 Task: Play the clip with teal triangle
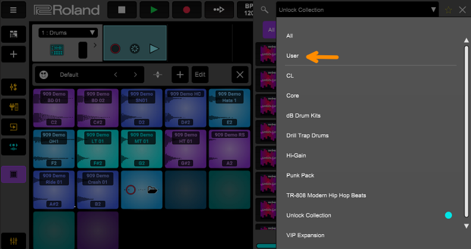tap(154, 49)
